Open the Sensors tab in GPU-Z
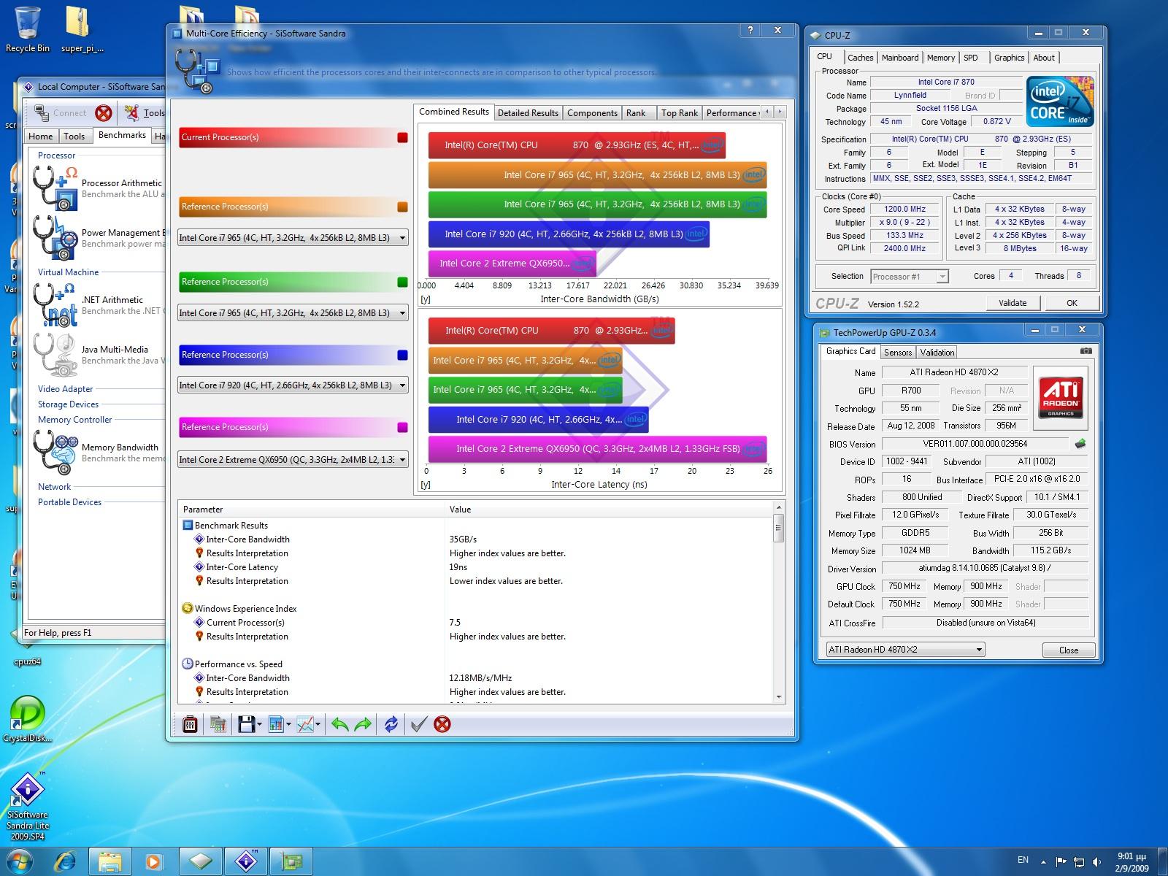 (x=897, y=353)
